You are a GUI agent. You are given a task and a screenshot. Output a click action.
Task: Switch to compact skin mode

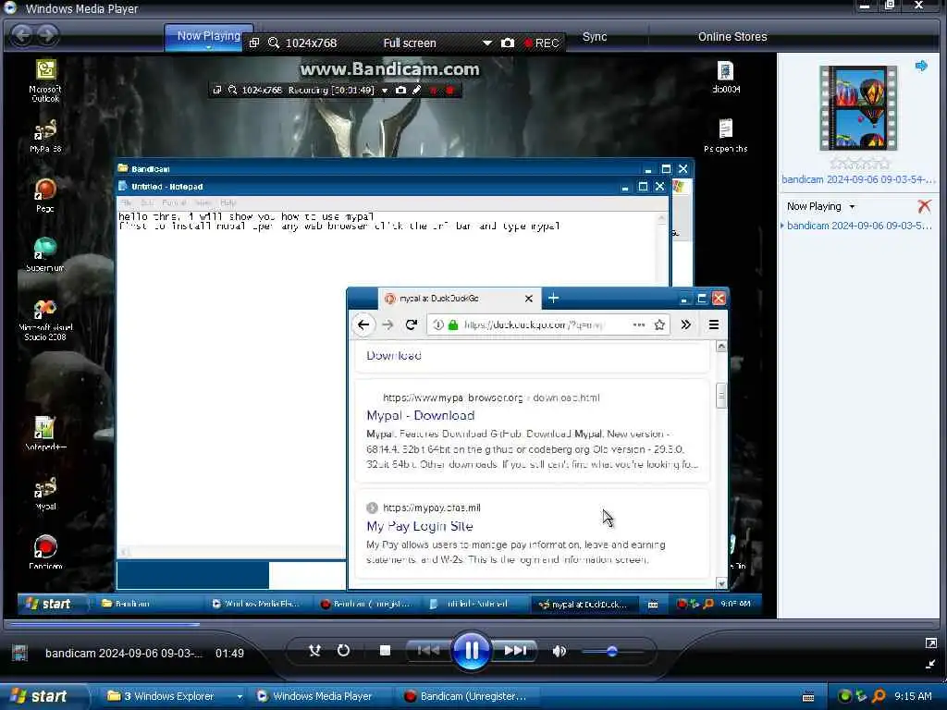pos(931,664)
